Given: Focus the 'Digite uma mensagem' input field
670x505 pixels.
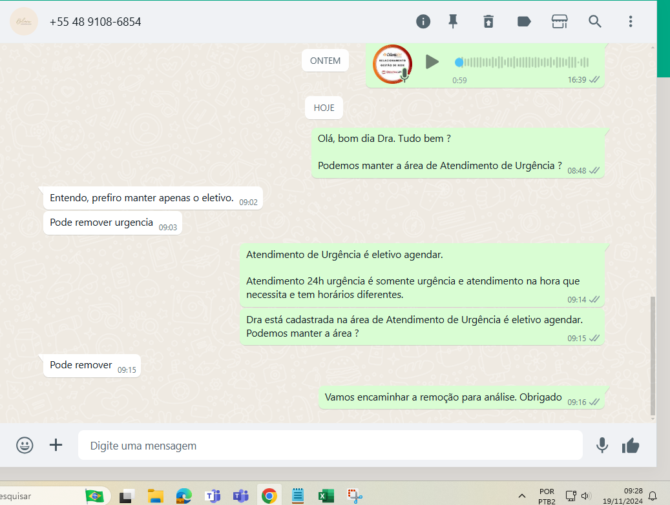Looking at the screenshot, I should pyautogui.click(x=330, y=445).
